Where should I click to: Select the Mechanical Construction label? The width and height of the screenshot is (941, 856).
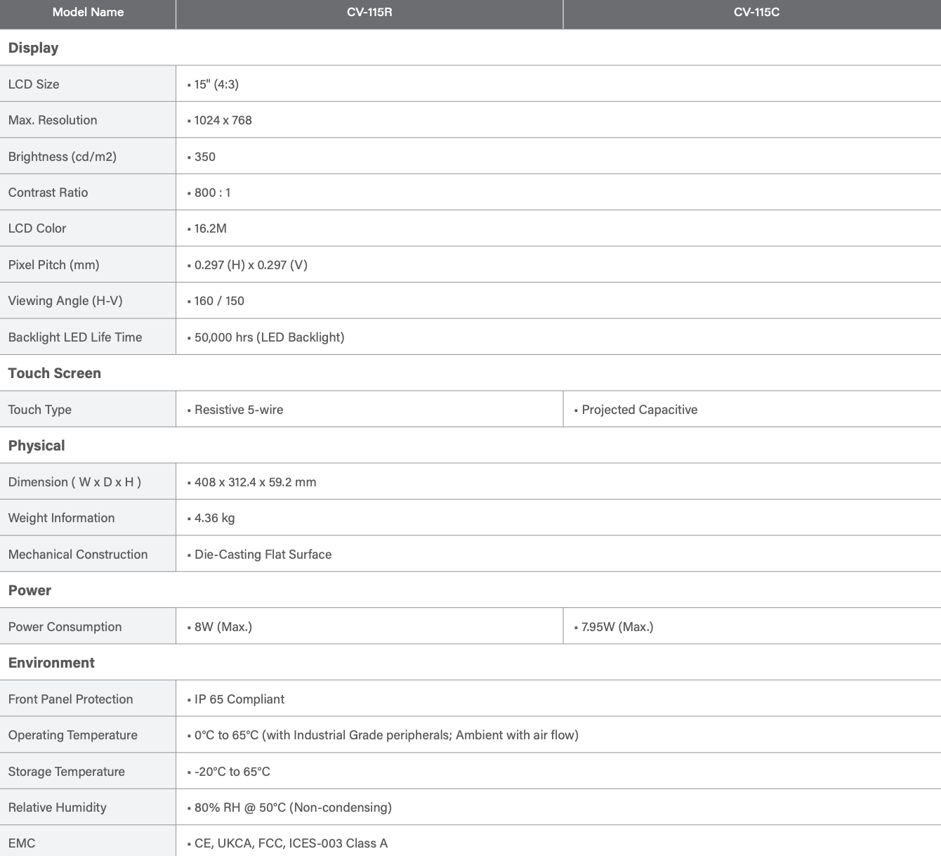78,555
